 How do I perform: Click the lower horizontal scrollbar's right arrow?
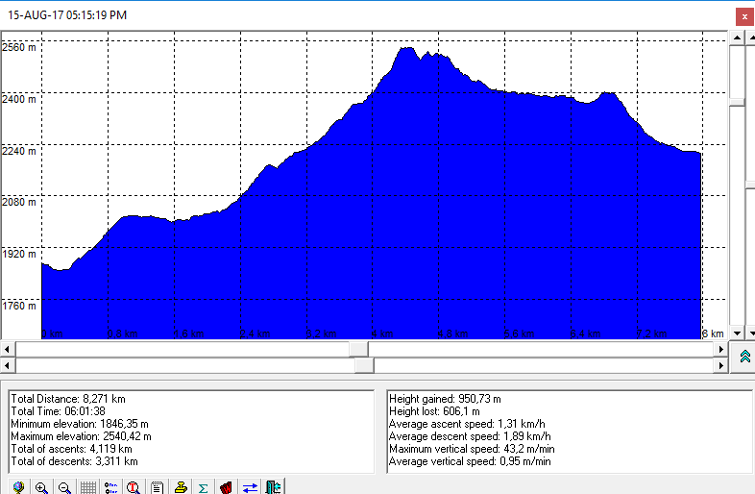(721, 365)
